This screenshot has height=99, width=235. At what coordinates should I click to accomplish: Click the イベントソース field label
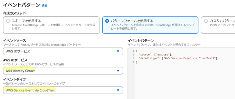[x=15, y=41]
